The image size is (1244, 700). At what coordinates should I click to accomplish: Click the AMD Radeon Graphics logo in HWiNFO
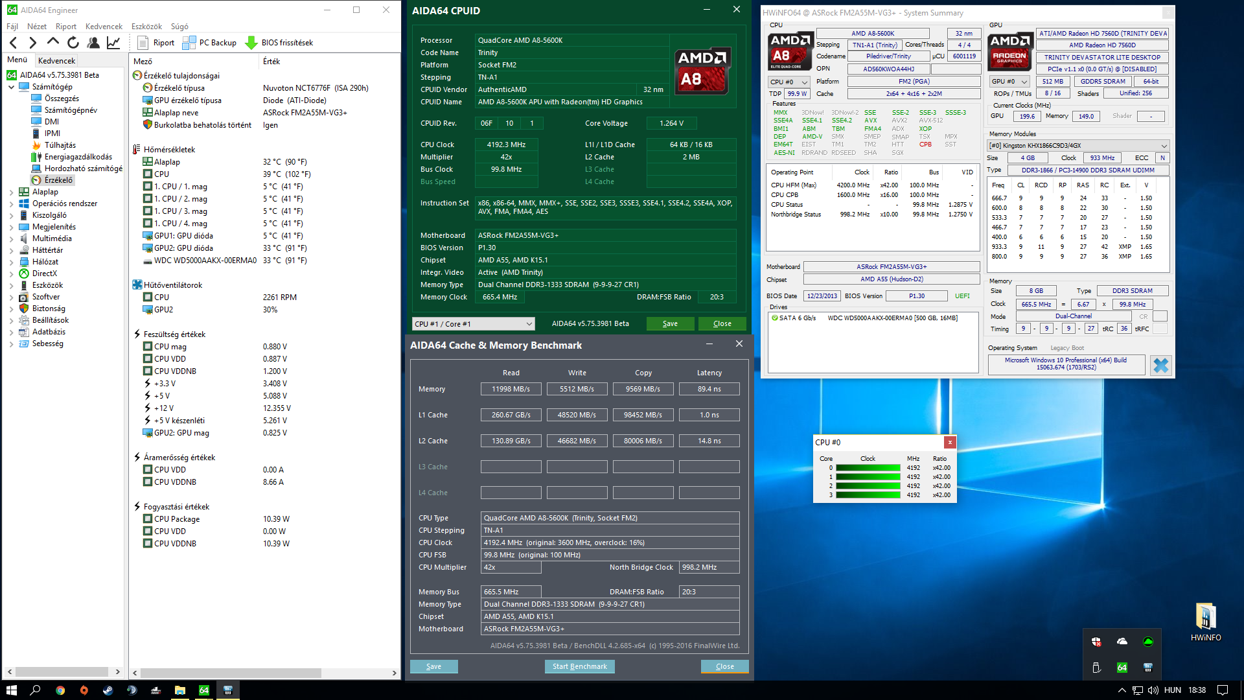coord(1010,51)
